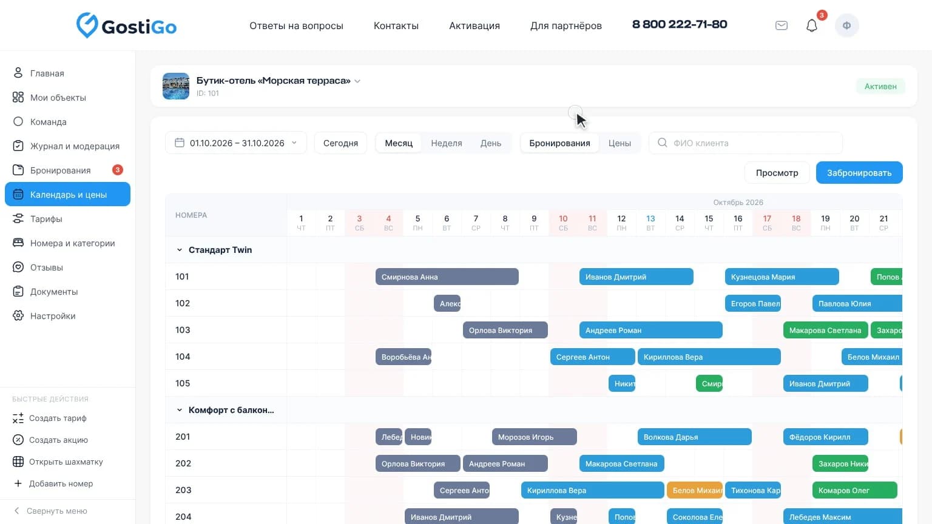This screenshot has width=932, height=524.
Task: Click the Забронировать button
Action: 859,173
